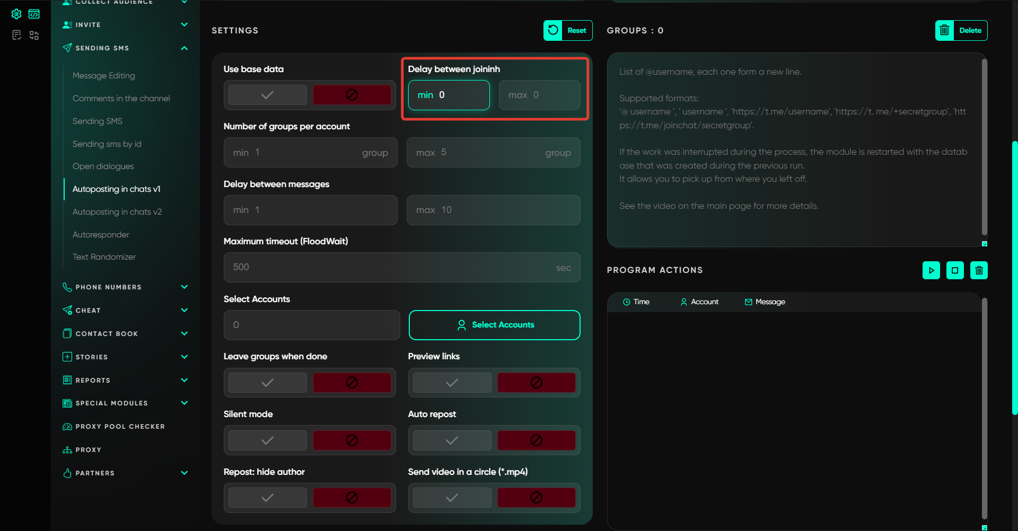Expand the Special Modules section
Viewport: 1018px width, 531px height.
coord(184,403)
